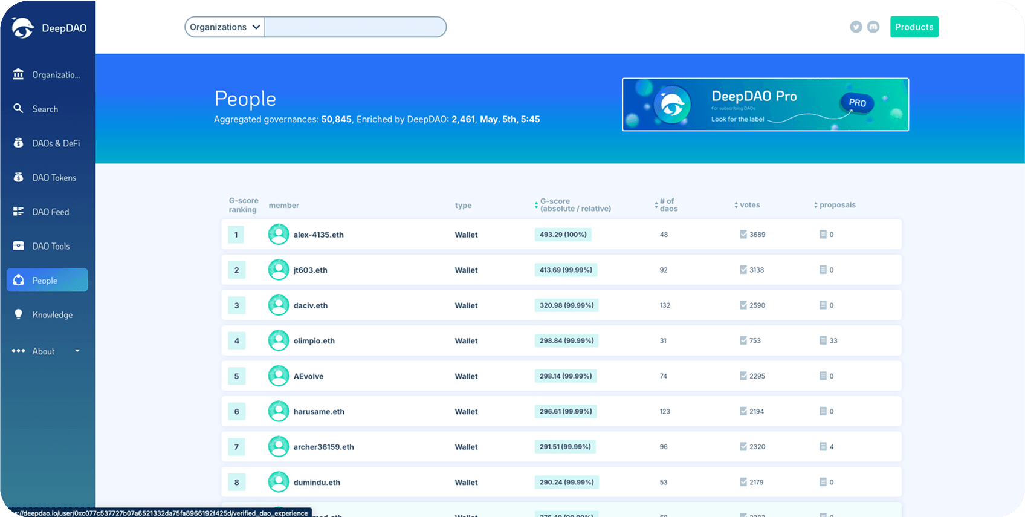Viewport: 1025px width, 517px height.
Task: Click the votes checkbox icon for alex-4135.eth
Action: click(x=743, y=235)
